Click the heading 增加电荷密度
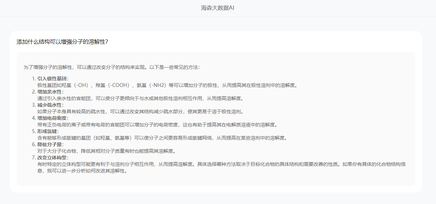This screenshot has height=204, width=436. click(53, 118)
